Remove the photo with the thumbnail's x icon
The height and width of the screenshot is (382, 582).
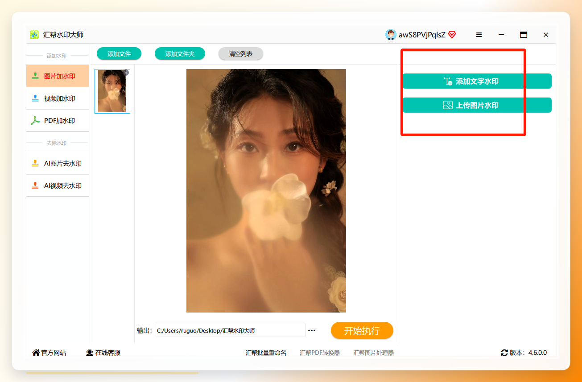[126, 73]
